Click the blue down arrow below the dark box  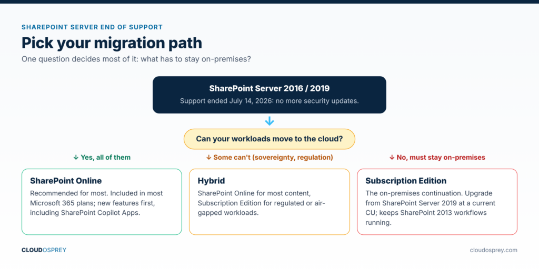click(x=269, y=121)
